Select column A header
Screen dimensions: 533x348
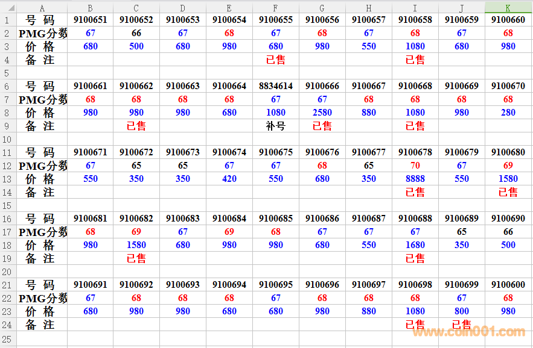coord(42,8)
